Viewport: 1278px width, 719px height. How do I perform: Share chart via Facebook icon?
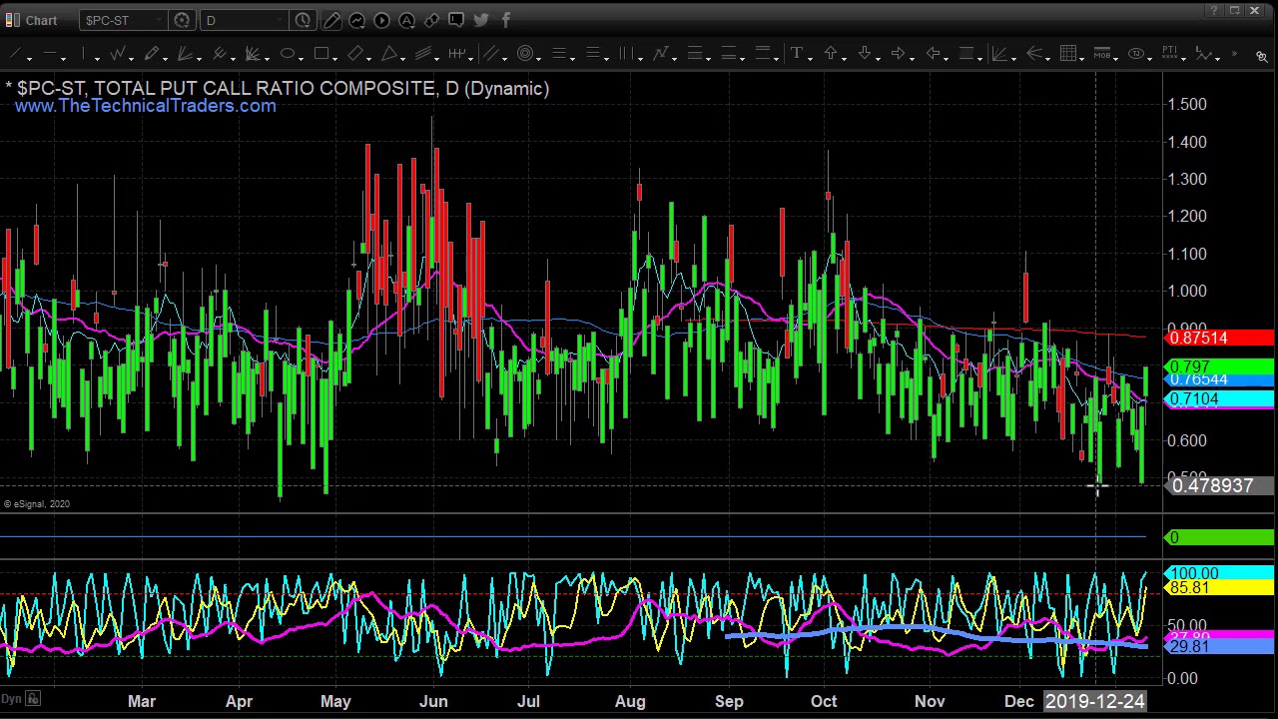click(x=506, y=20)
